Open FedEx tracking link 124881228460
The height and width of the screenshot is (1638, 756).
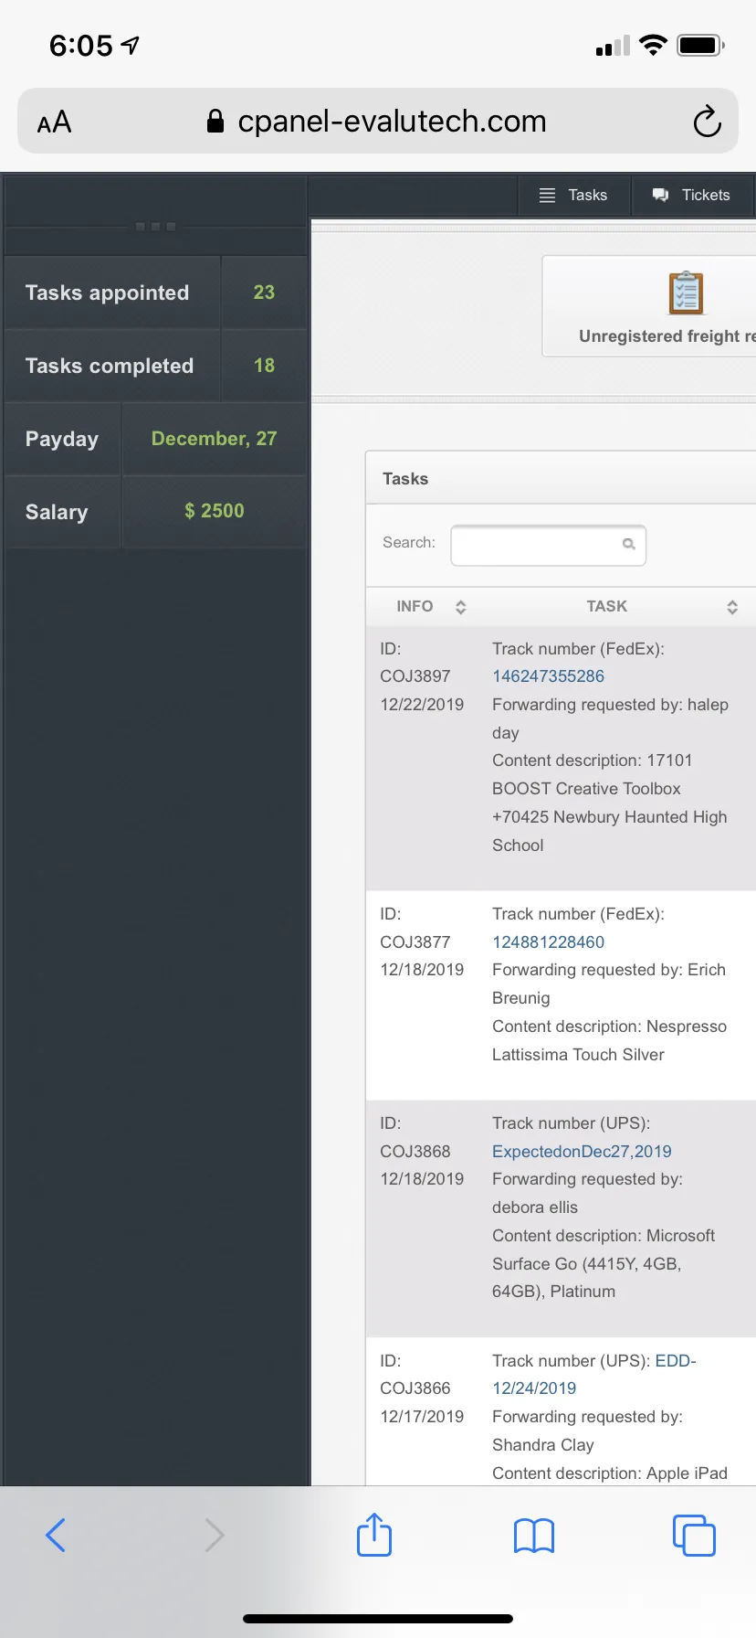tap(548, 941)
